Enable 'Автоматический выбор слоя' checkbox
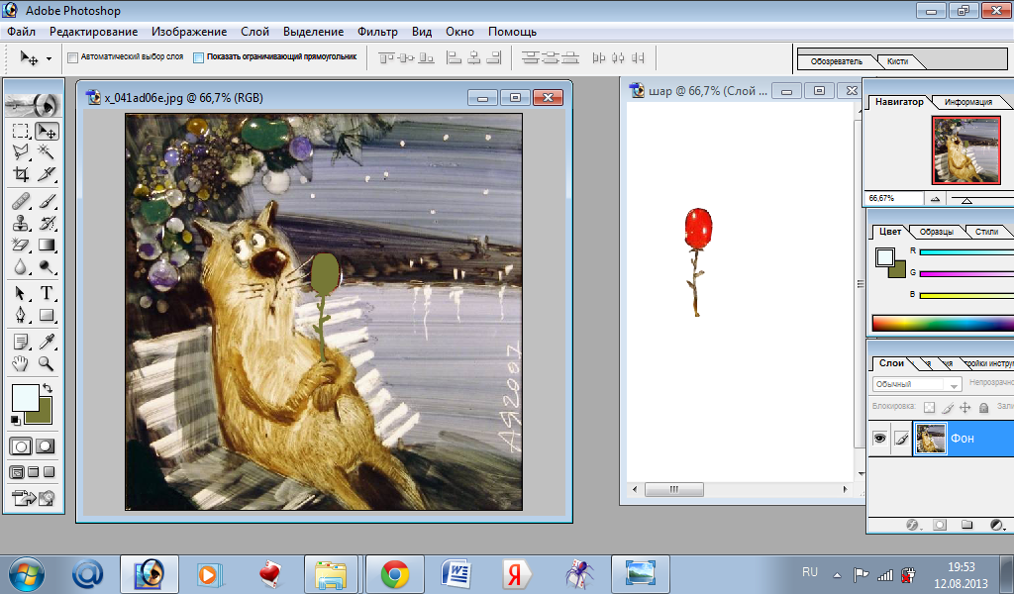Viewport: 1014px width, 594px height. coord(73,57)
